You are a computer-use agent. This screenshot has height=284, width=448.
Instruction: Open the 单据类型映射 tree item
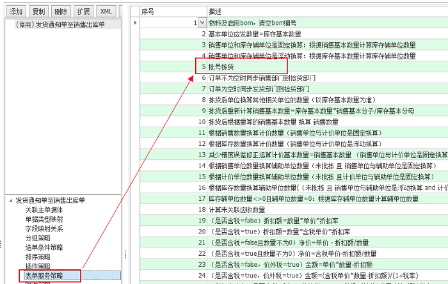click(x=44, y=219)
